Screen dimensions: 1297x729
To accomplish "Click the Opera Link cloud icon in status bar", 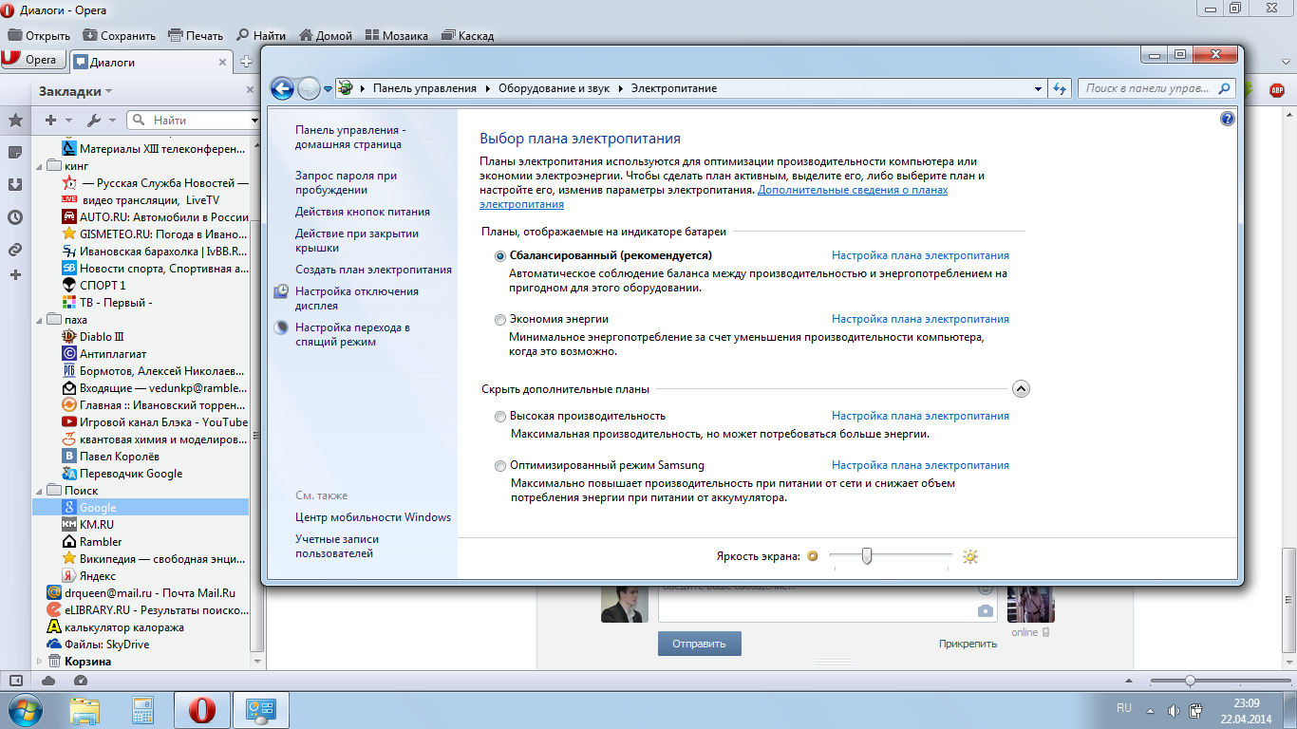I will point(48,681).
